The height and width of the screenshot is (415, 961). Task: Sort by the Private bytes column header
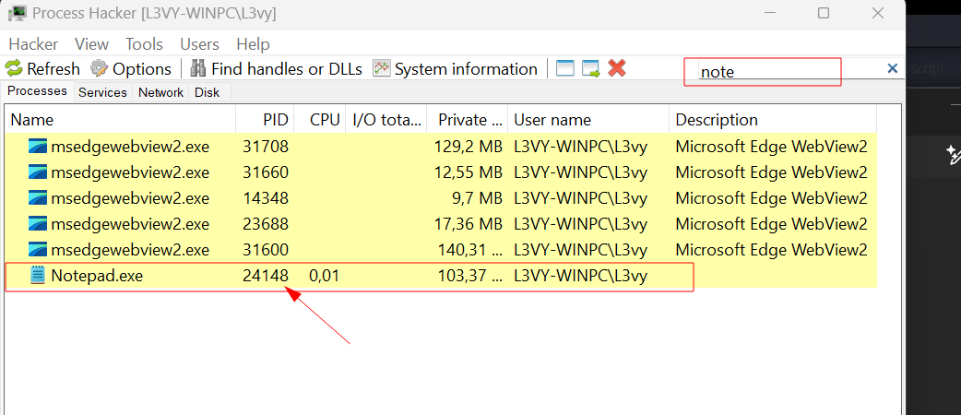pyautogui.click(x=467, y=120)
